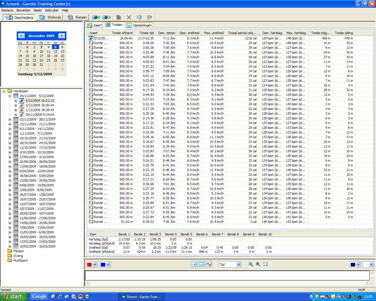376x301 pixels.
Task: Select the Fietsen folder
Action: tap(16, 251)
